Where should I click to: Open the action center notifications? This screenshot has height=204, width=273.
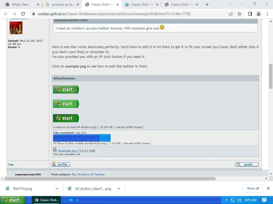pos(264,200)
